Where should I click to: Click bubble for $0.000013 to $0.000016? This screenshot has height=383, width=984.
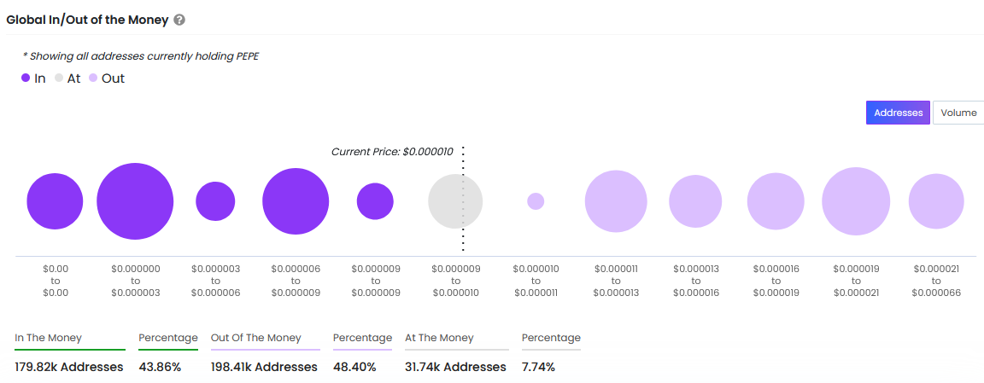696,201
